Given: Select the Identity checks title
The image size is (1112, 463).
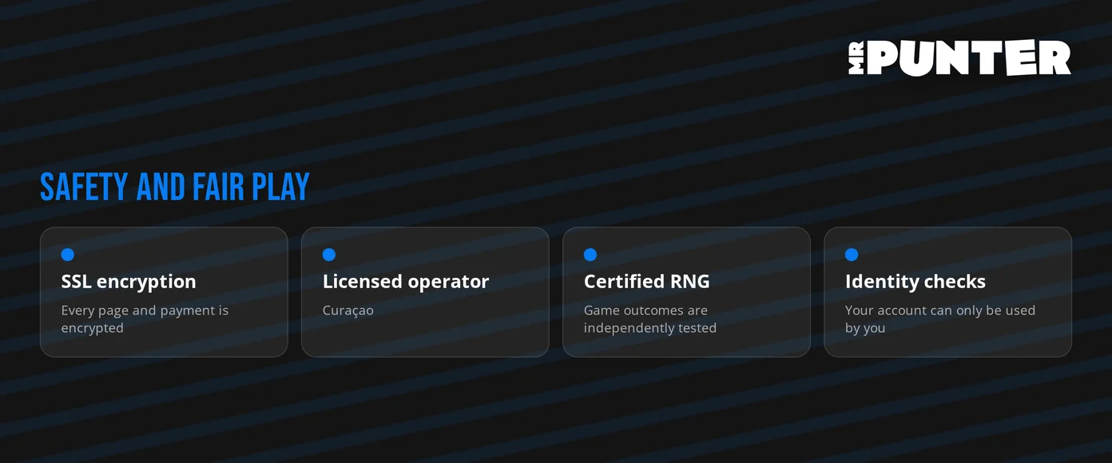Looking at the screenshot, I should pyautogui.click(x=915, y=282).
